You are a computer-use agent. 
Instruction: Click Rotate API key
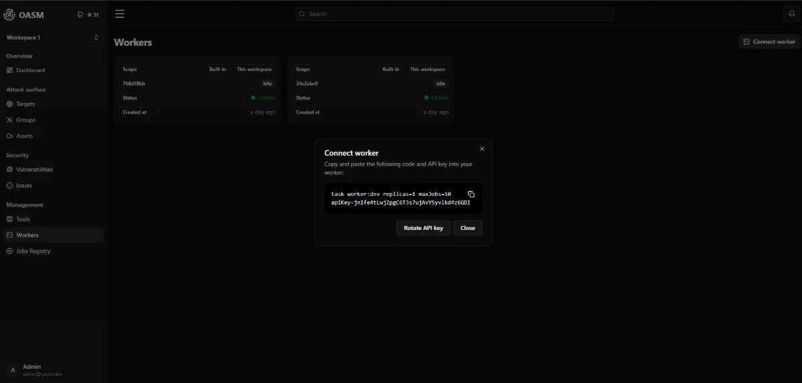click(423, 228)
